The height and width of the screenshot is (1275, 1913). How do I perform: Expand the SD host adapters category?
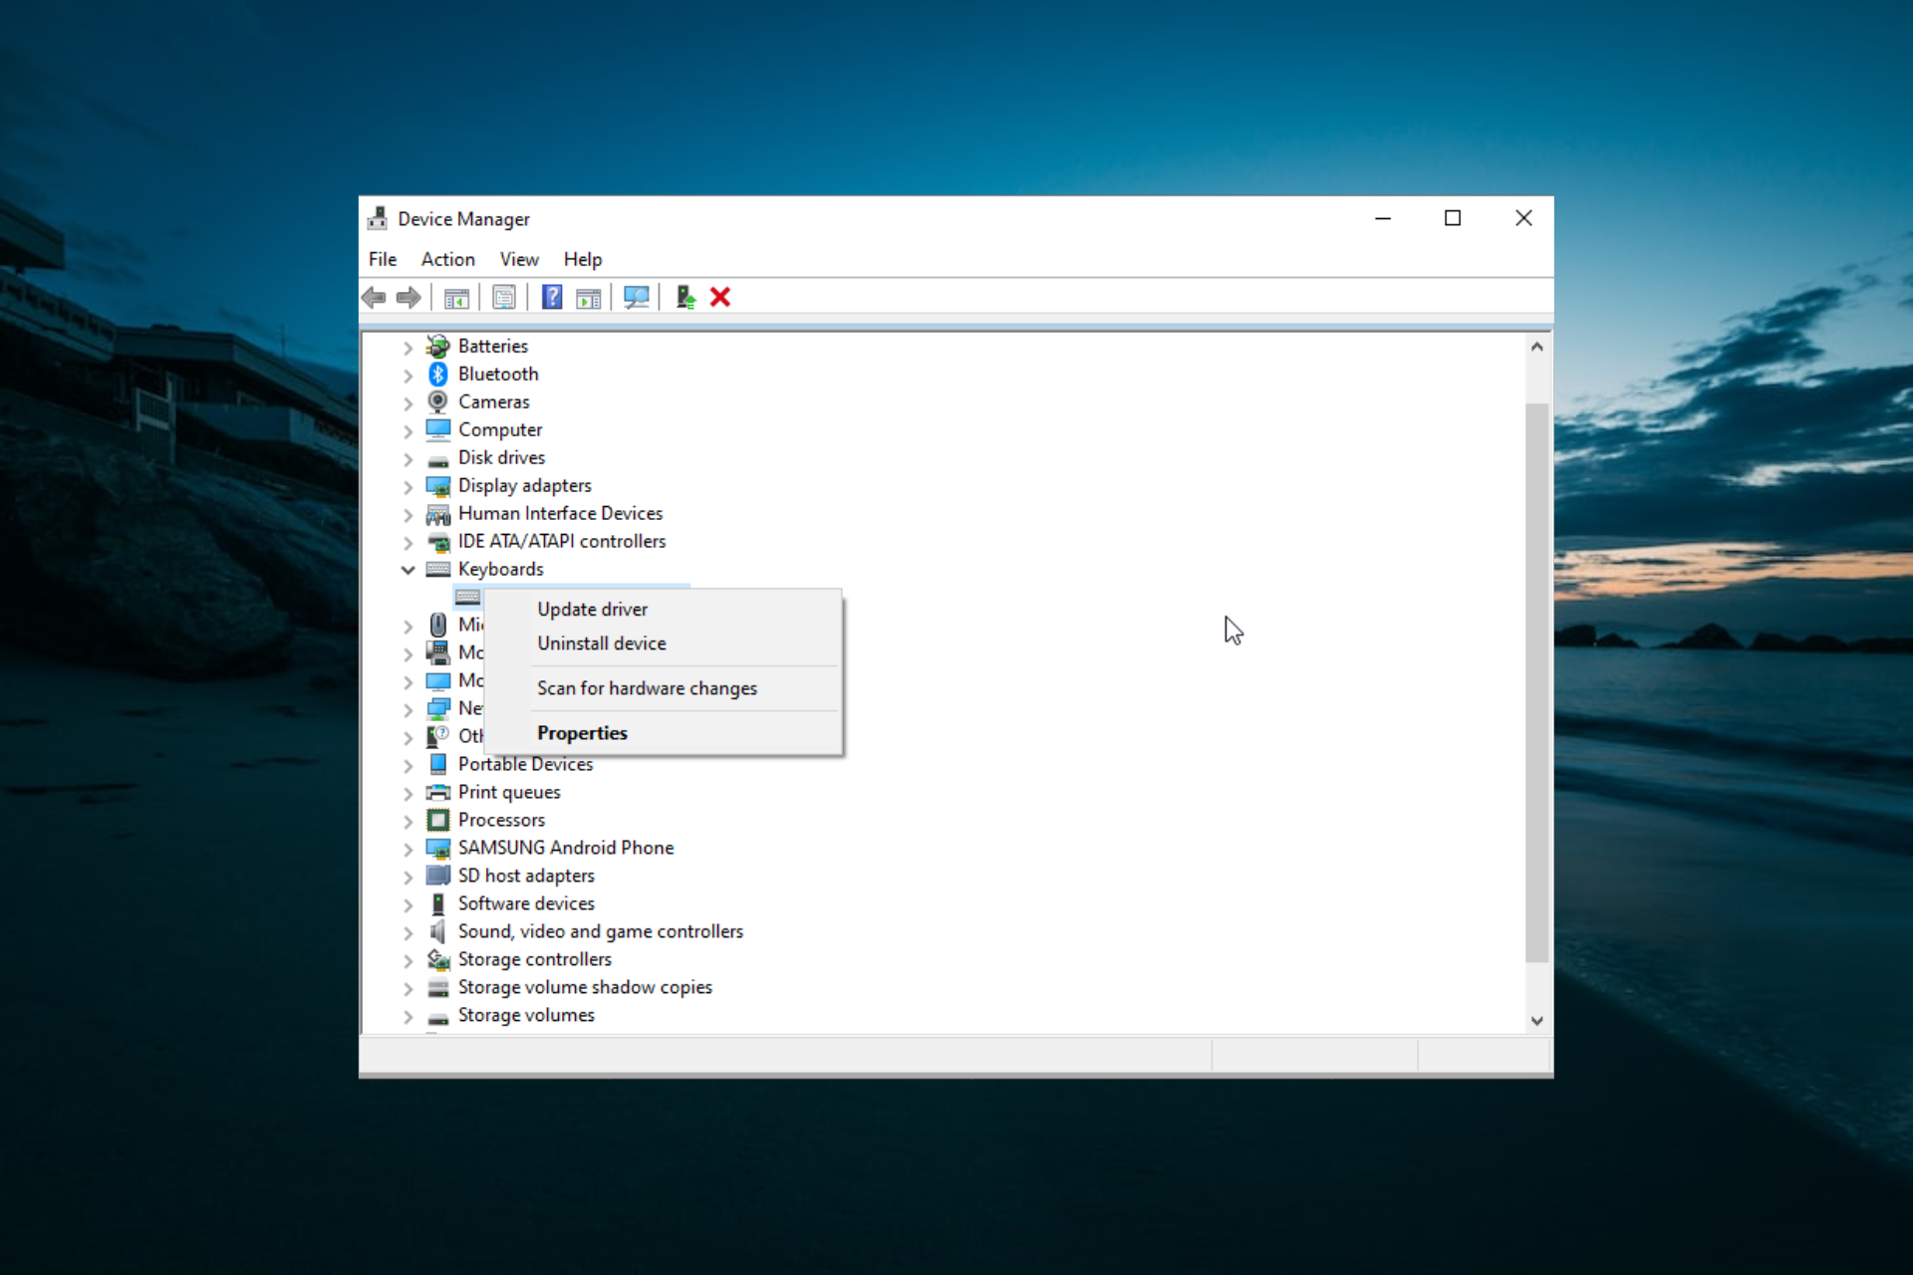click(408, 878)
